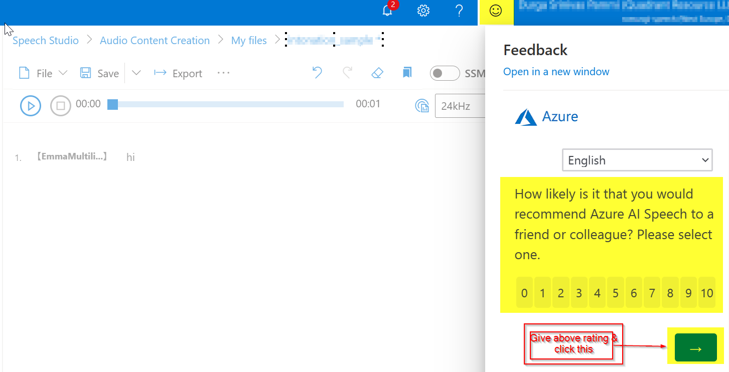The height and width of the screenshot is (372, 729).
Task: Go to Speech Studio breadcrumb
Action: tap(46, 41)
